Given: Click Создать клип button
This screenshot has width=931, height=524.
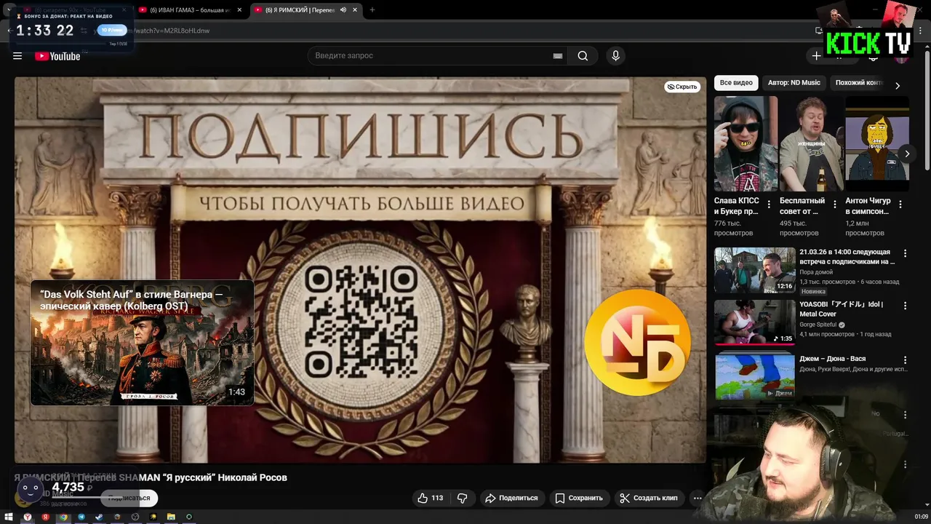Looking at the screenshot, I should click(649, 498).
